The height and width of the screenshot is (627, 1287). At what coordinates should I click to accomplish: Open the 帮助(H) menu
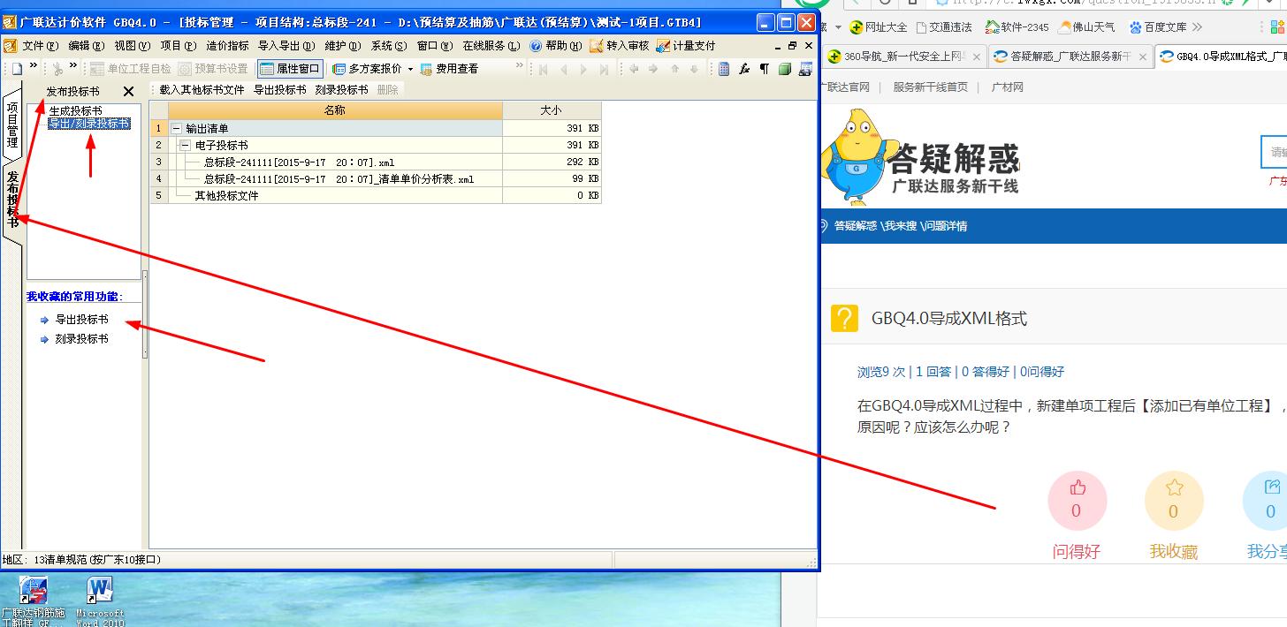pyautogui.click(x=557, y=46)
